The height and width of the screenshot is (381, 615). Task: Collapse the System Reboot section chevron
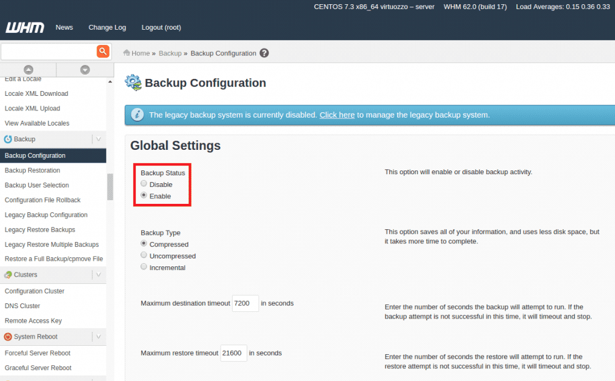[98, 337]
